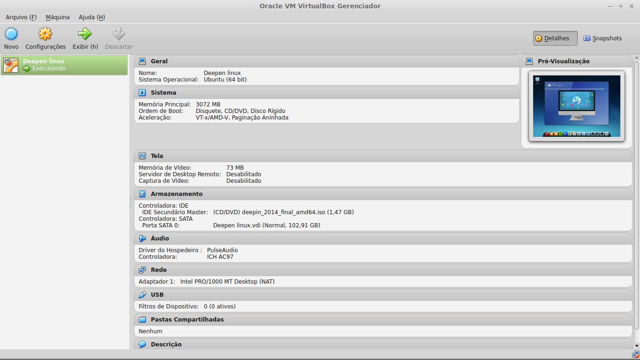Click the Exibir green arrow icon
Image resolution: width=640 pixels, height=360 pixels.
tap(85, 34)
